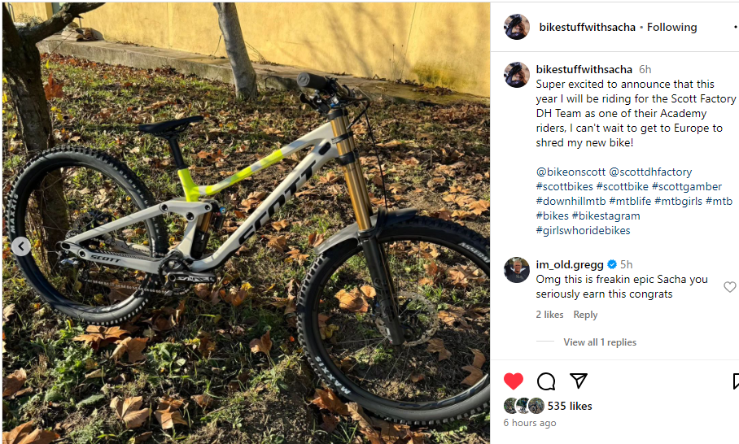Open the im_old.gregg commenter avatar
The height and width of the screenshot is (444, 739).
517,270
